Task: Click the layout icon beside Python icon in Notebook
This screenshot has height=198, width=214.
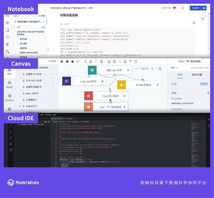Action: [182, 8]
